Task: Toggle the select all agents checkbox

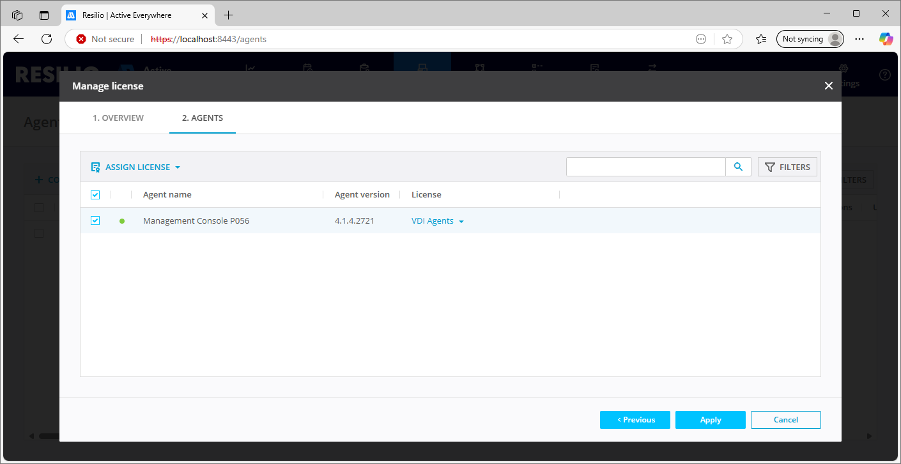Action: tap(95, 195)
